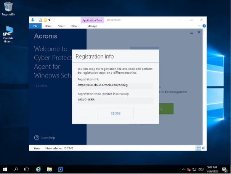Open the Manage ribbon tab

pos(92,26)
